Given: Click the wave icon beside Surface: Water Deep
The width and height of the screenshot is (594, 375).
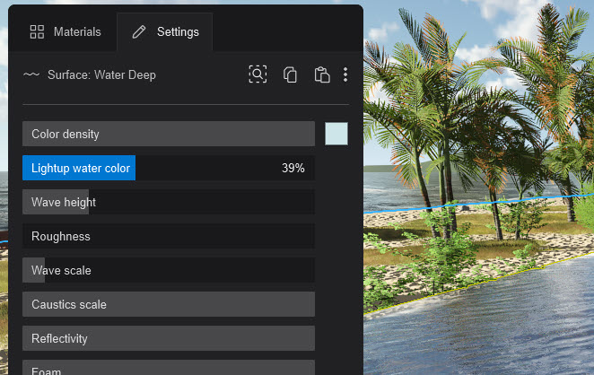Looking at the screenshot, I should tap(31, 75).
